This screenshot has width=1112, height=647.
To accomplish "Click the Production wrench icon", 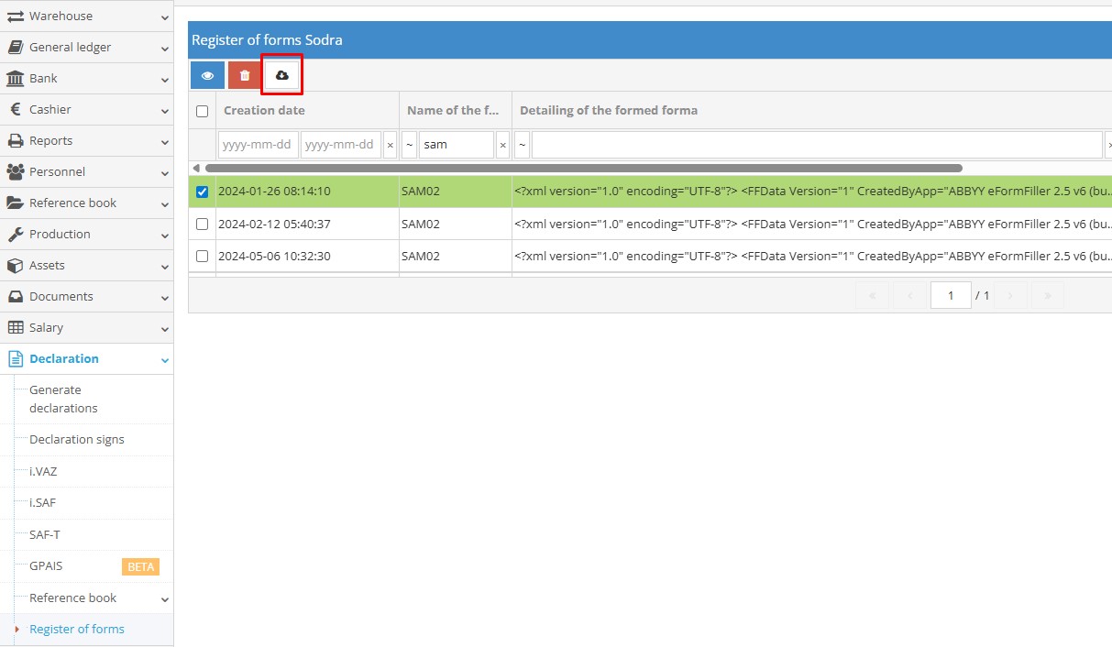I will [15, 235].
